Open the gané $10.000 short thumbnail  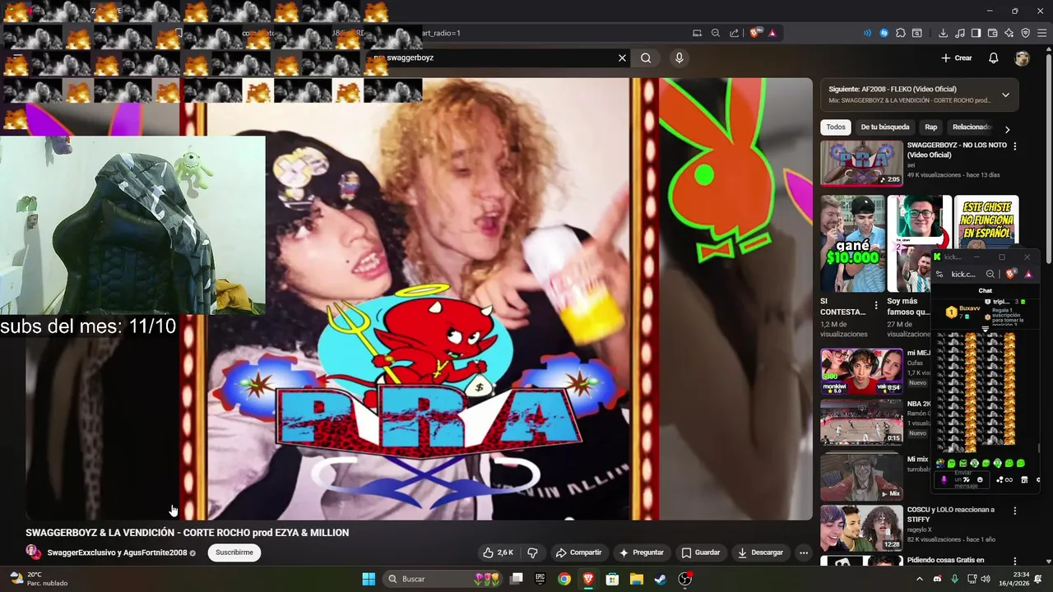click(852, 243)
